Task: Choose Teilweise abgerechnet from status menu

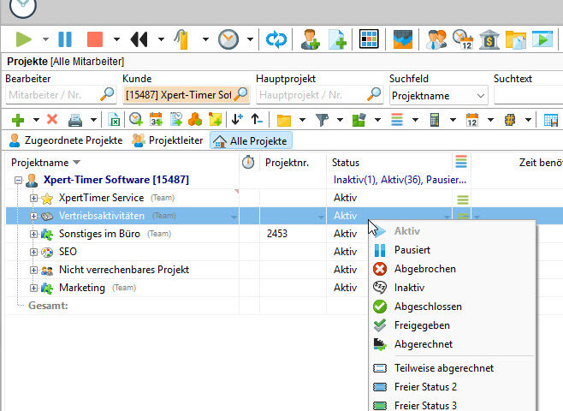Action: pyautogui.click(x=453, y=368)
